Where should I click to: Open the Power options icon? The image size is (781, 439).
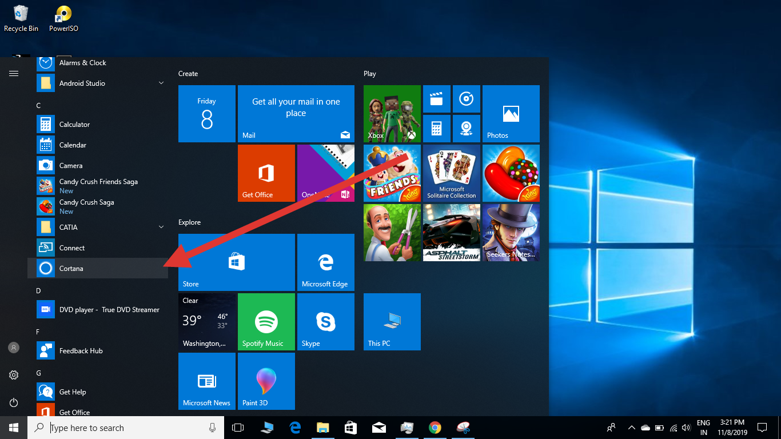14,402
